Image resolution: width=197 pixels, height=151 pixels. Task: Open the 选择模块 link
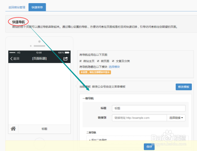coord(114,67)
